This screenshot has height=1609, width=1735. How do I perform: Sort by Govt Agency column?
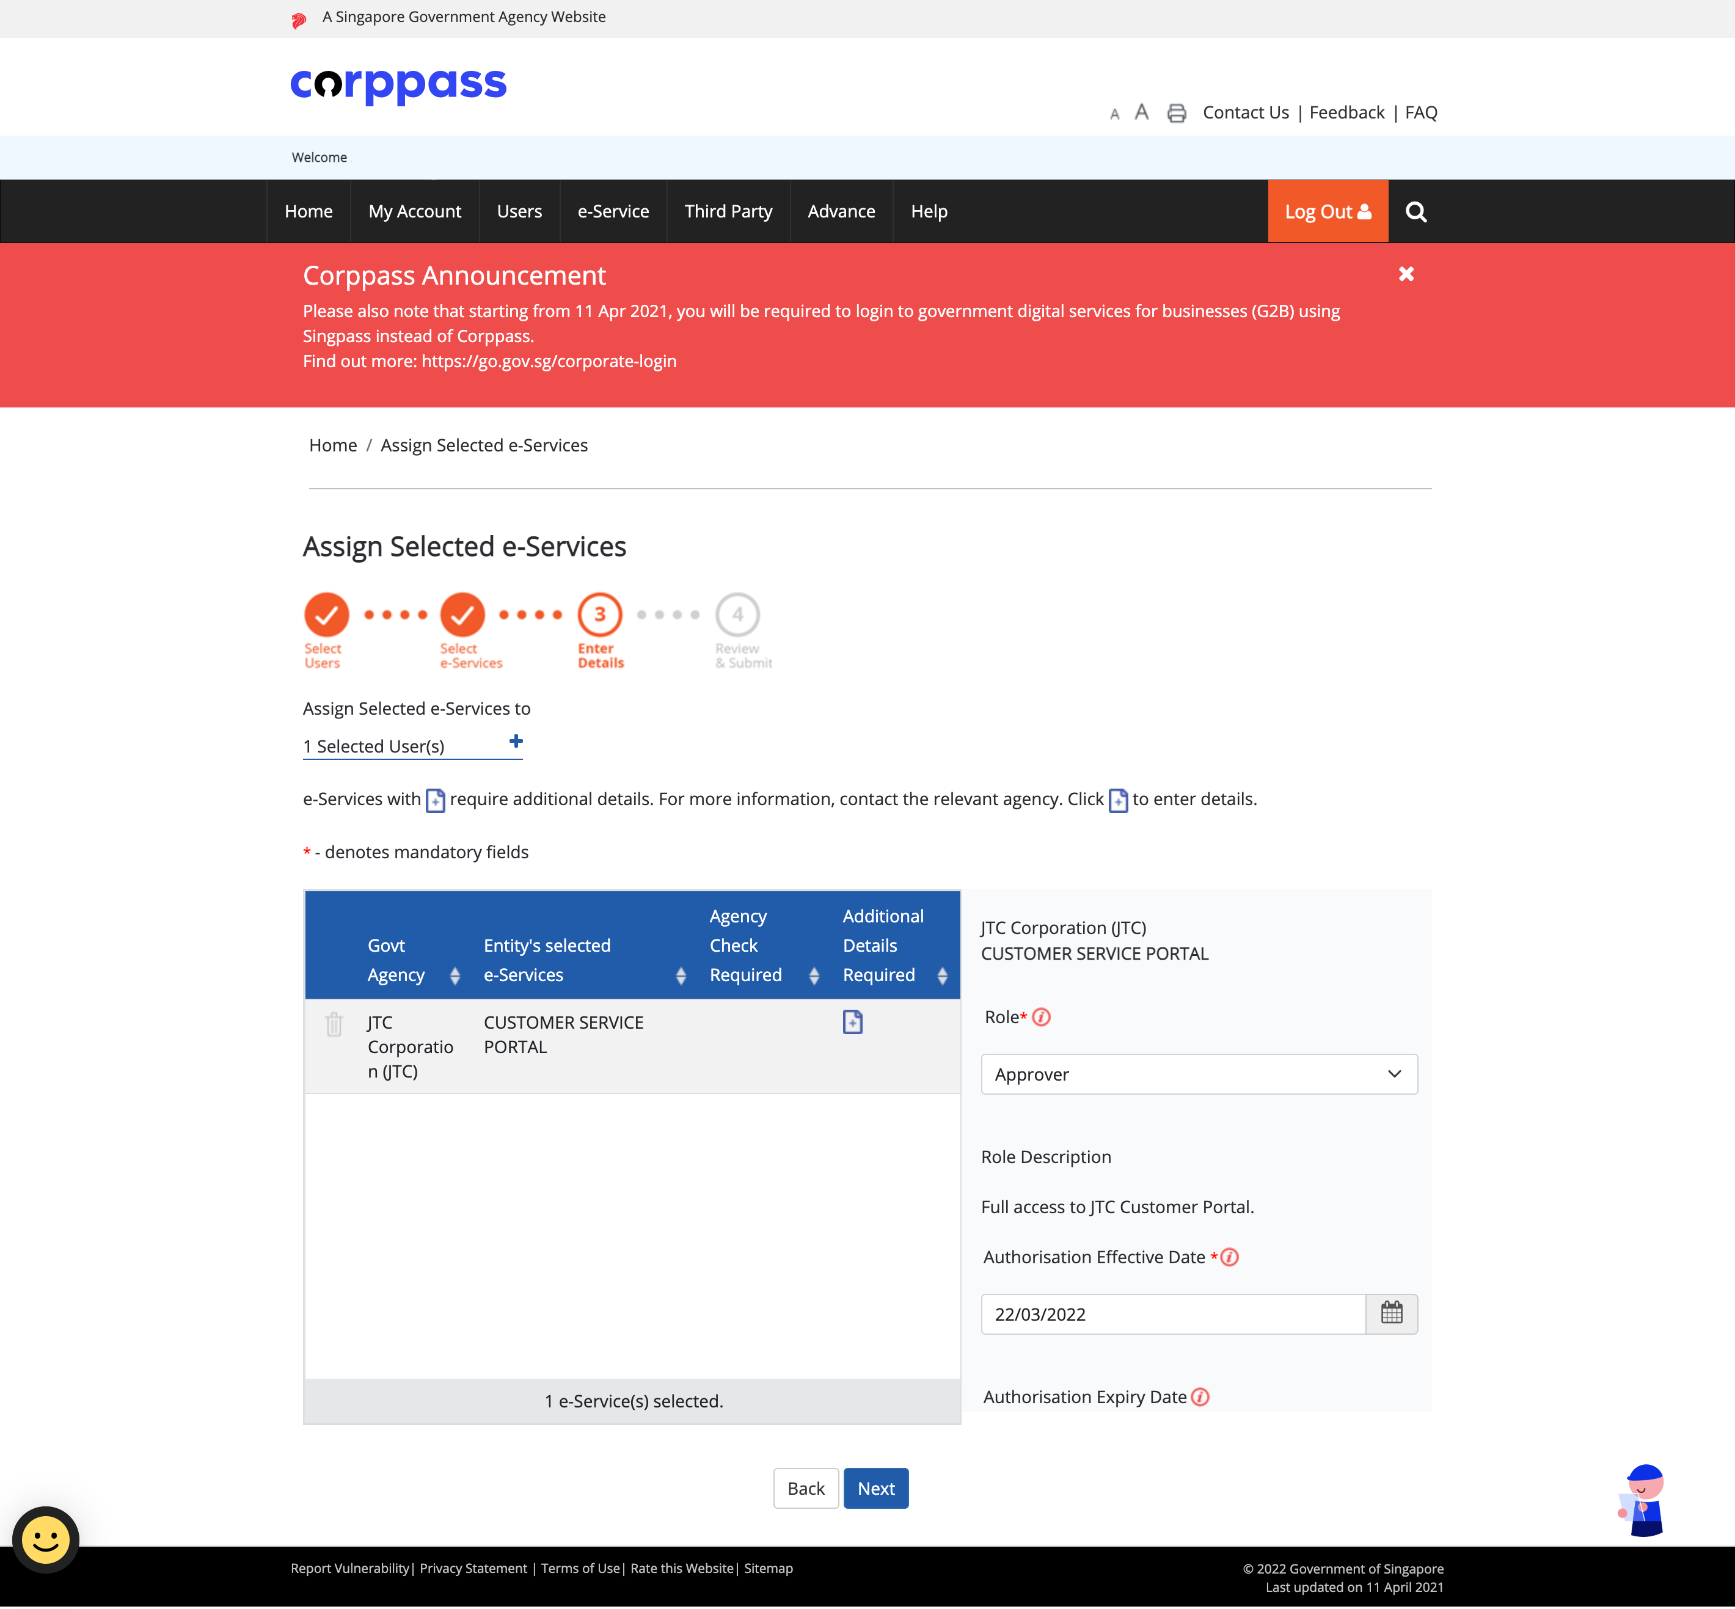pos(455,976)
